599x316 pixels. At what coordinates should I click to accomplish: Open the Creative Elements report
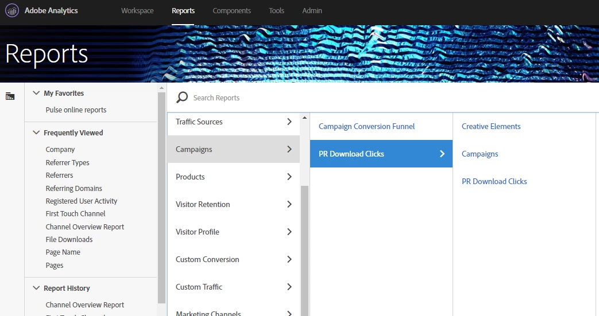pyautogui.click(x=491, y=126)
